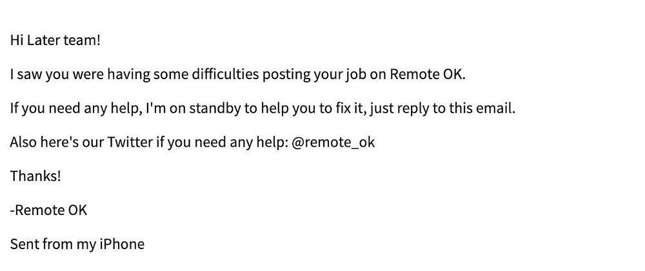Click "Remote OK." in the job posting sentence

[x=428, y=74]
